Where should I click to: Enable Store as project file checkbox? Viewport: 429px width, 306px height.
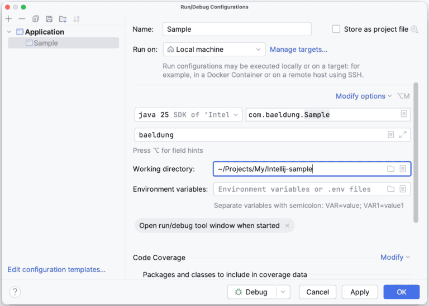pos(336,29)
